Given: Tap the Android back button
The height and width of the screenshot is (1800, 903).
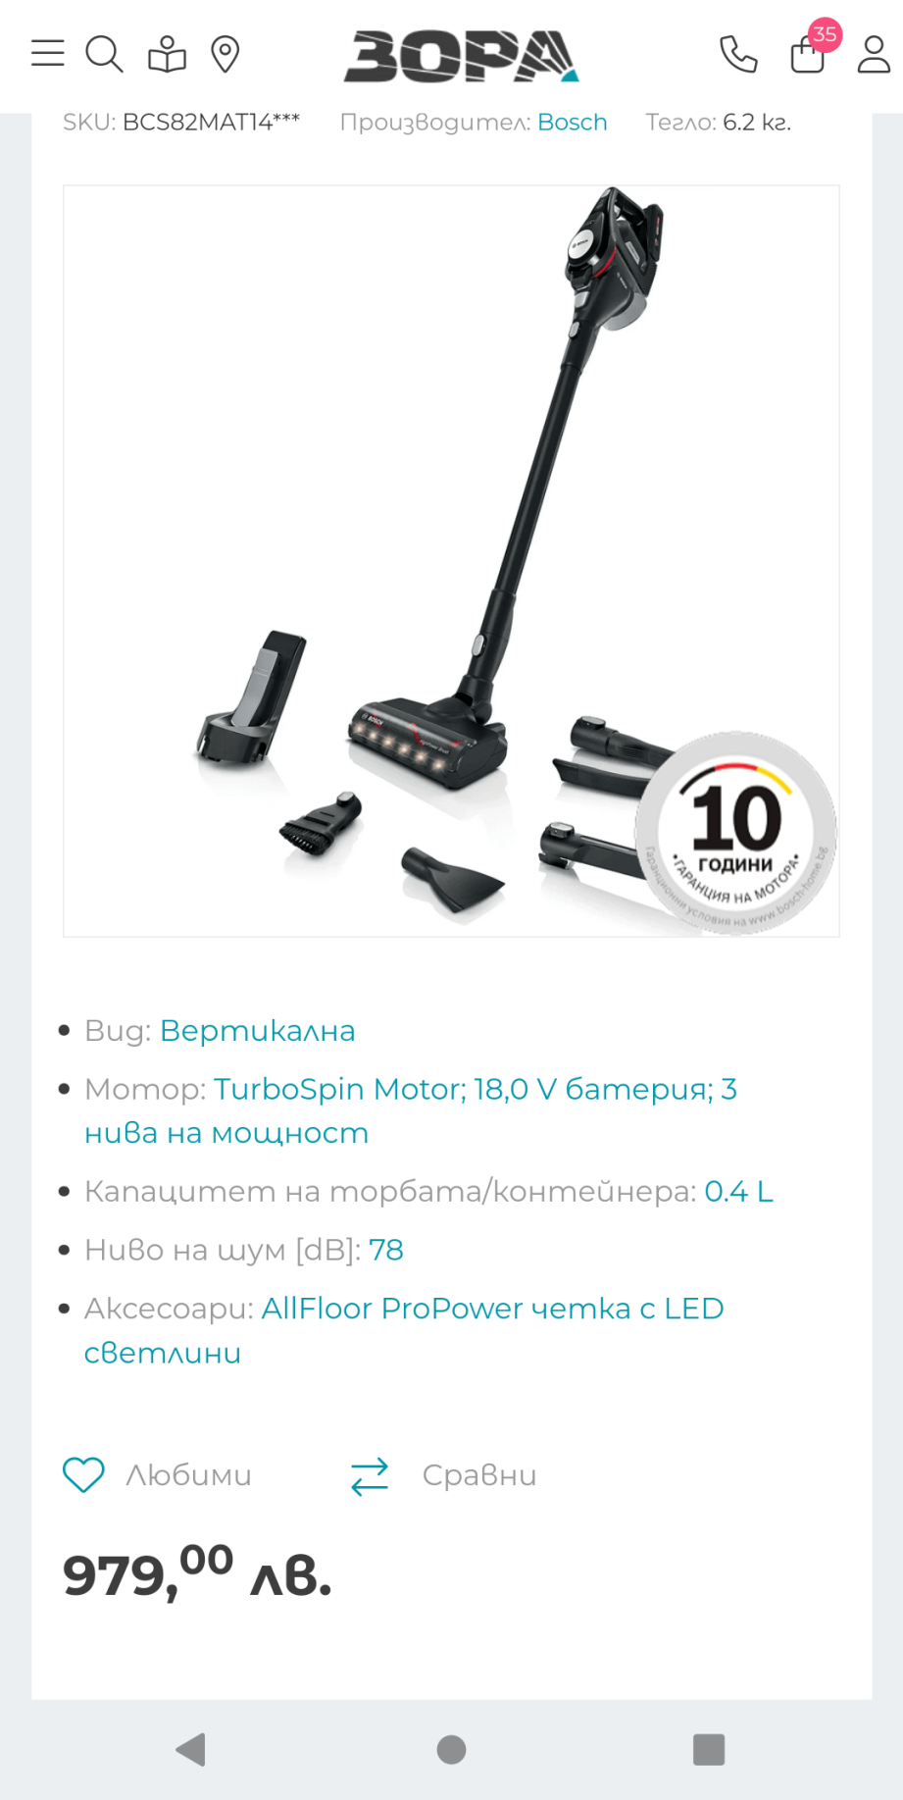Looking at the screenshot, I should tap(190, 1749).
